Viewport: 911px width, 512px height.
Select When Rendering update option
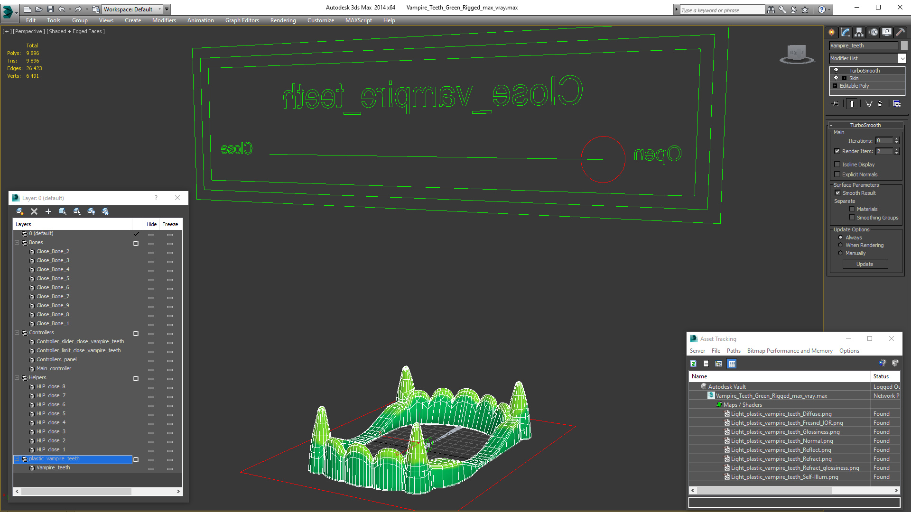(841, 245)
